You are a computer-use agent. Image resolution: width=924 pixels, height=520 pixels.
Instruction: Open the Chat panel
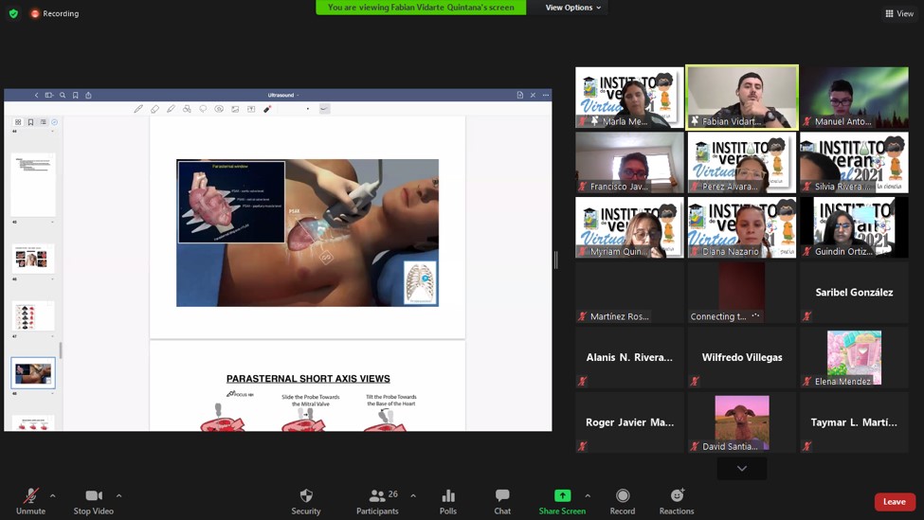(502, 501)
